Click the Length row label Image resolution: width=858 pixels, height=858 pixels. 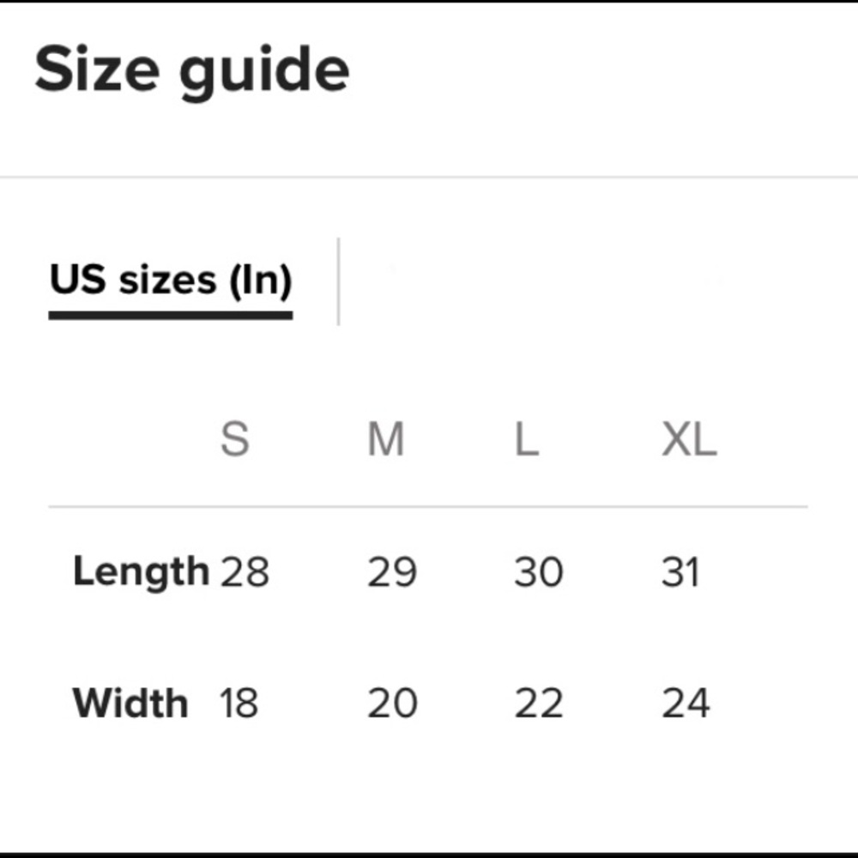[141, 571]
